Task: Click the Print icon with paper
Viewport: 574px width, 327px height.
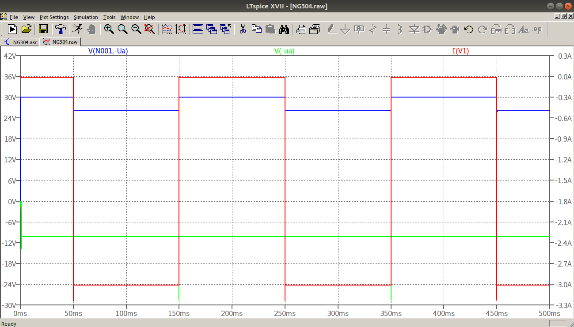Action: point(315,29)
